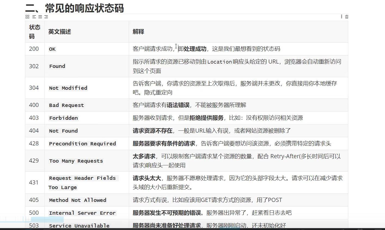This screenshot has width=385, height=230.
Task: Select the 状态码 header cell
Action: click(x=35, y=32)
